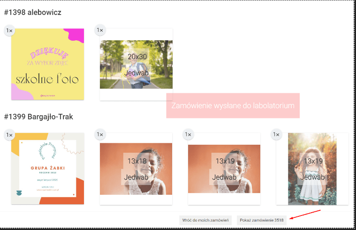Click the 1× badge on the white dress photo

pyautogui.click(x=276, y=135)
